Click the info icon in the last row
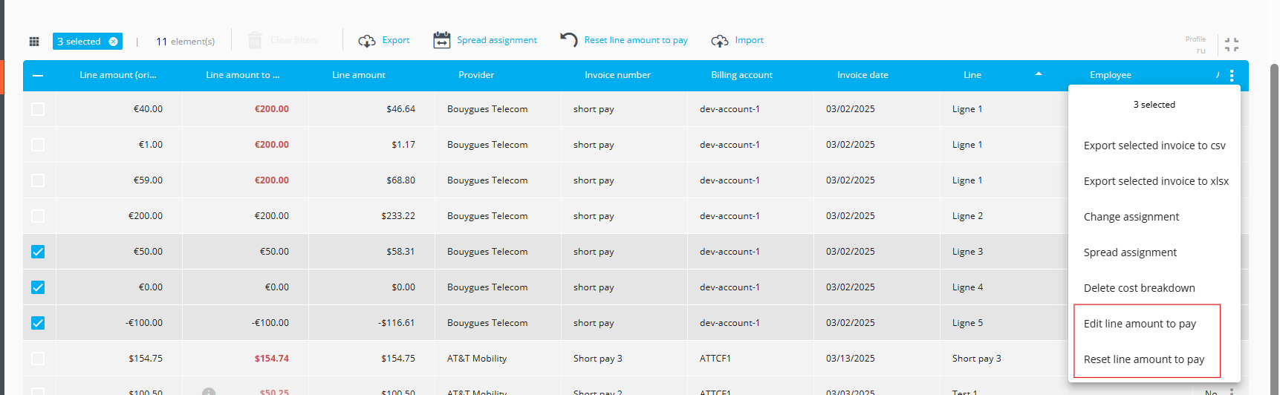The image size is (1280, 395). pos(209,391)
